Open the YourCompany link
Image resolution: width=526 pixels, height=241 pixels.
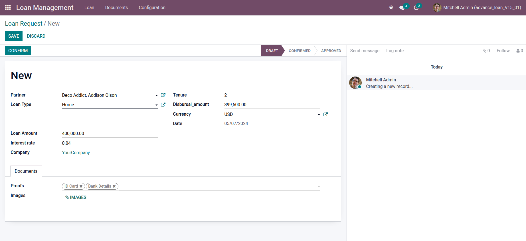click(x=76, y=152)
